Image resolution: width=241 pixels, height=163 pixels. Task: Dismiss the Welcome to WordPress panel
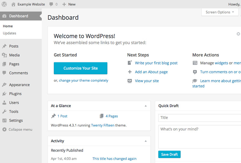pos(238,34)
